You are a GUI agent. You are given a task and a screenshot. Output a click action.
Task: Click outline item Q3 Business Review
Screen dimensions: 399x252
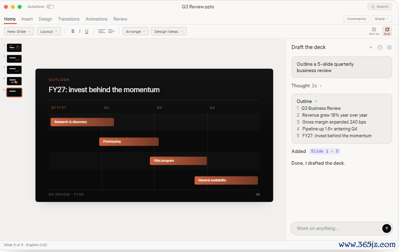point(321,108)
